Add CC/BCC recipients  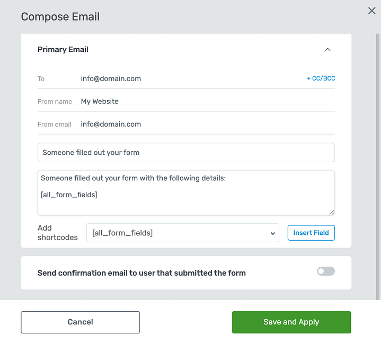[321, 78]
